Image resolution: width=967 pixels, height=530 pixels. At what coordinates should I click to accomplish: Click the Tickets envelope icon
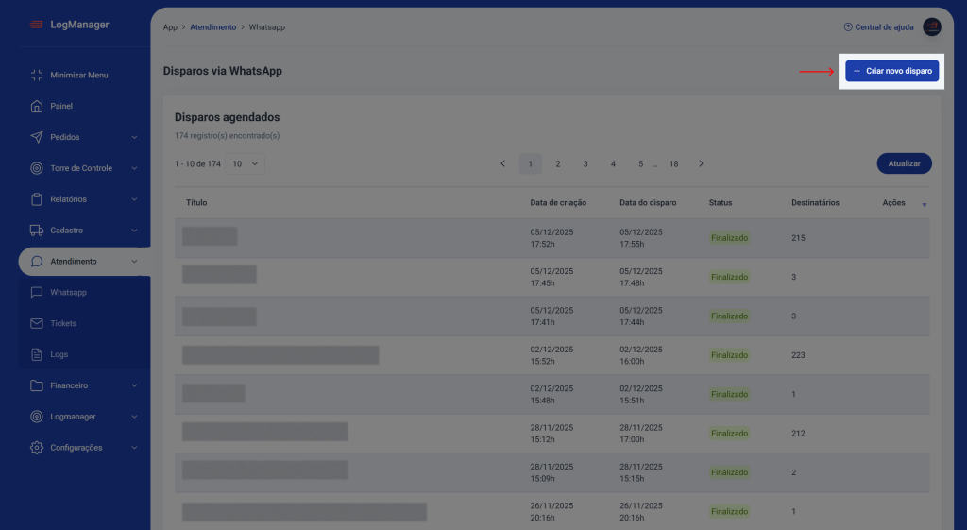[37, 323]
